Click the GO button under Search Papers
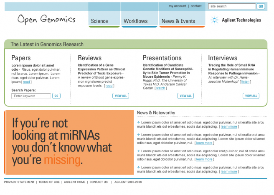The height and width of the screenshot is (195, 274). click(x=56, y=96)
